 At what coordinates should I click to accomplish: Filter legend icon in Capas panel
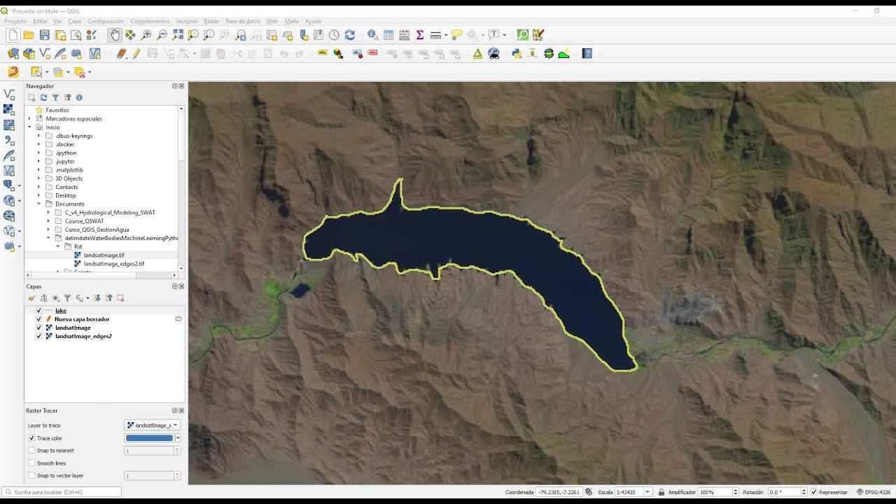click(67, 298)
